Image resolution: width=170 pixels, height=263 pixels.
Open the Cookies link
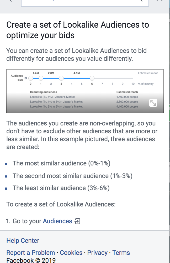click(71, 253)
